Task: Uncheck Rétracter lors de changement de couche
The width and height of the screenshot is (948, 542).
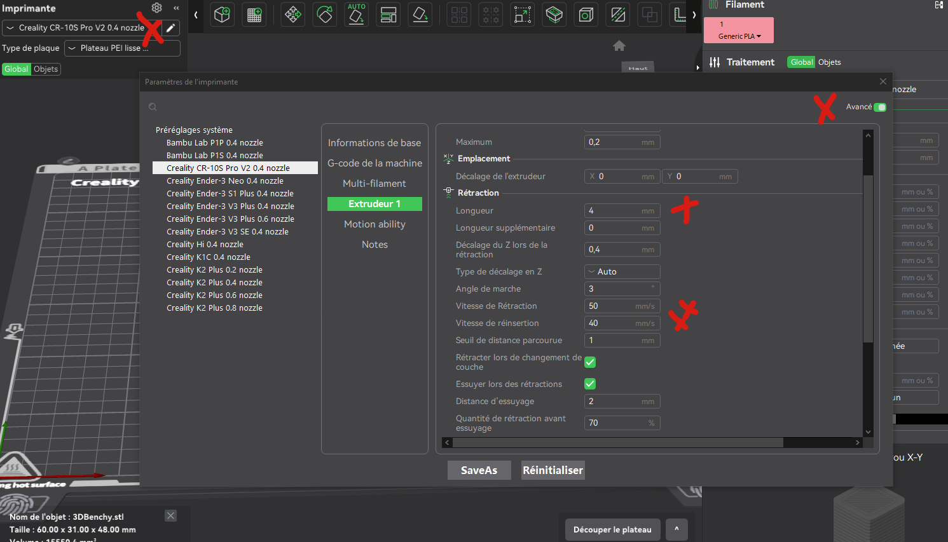Action: click(x=590, y=362)
